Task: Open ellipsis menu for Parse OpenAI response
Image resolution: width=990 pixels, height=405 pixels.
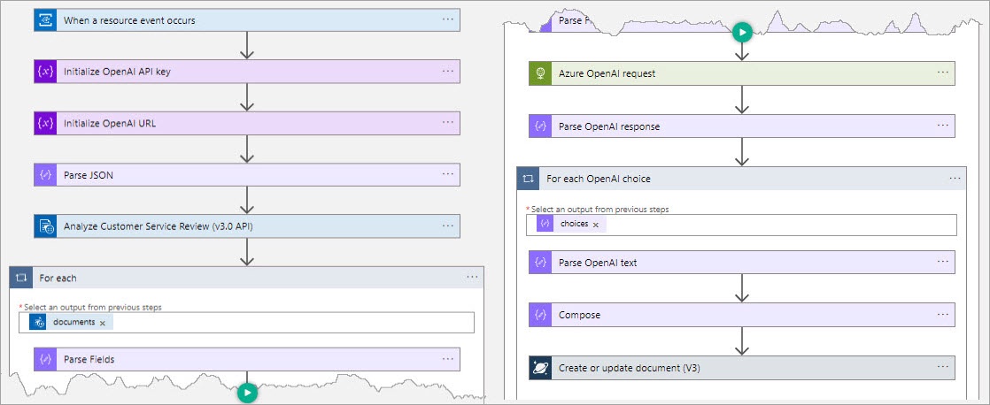Action: 943,126
